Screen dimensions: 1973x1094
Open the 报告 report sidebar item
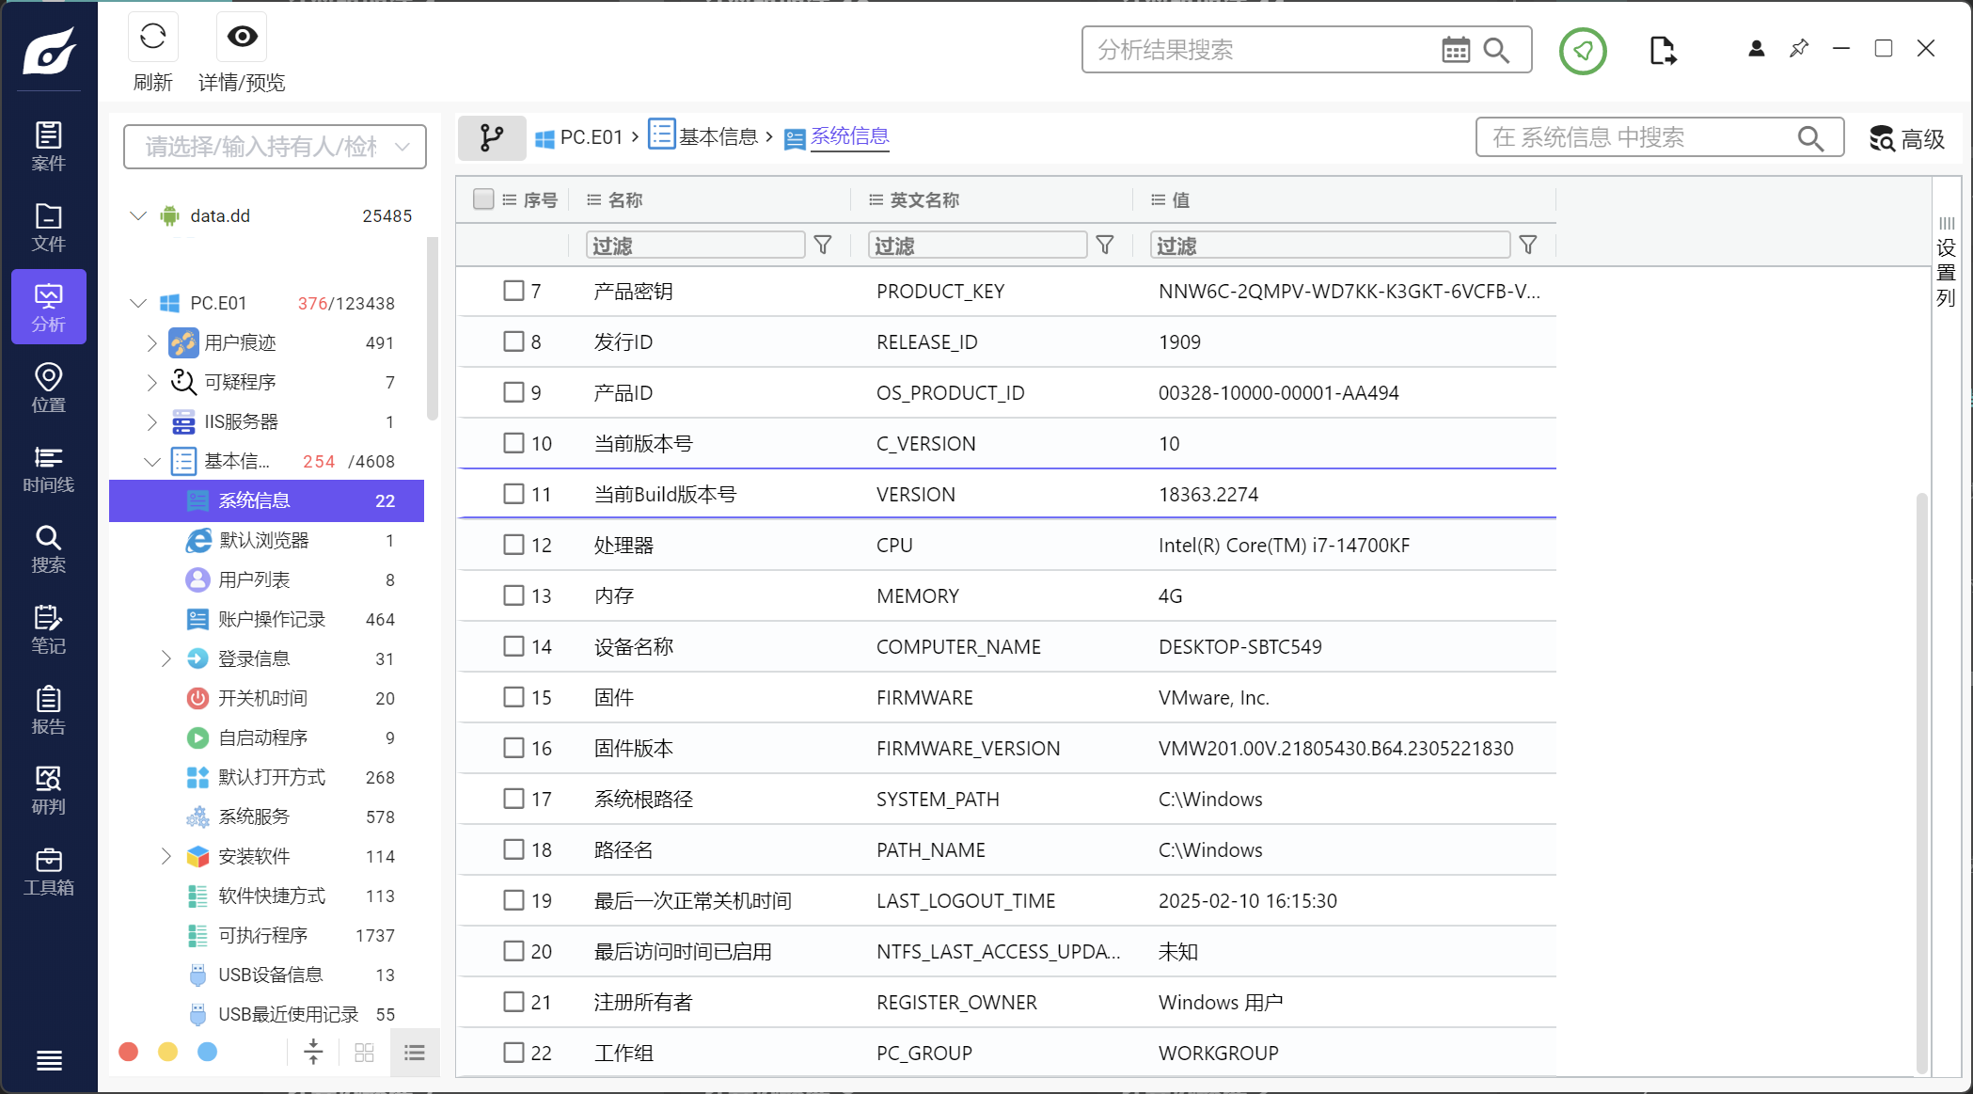pyautogui.click(x=49, y=710)
